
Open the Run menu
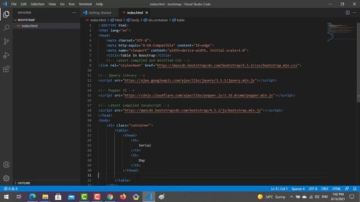tap(71, 4)
